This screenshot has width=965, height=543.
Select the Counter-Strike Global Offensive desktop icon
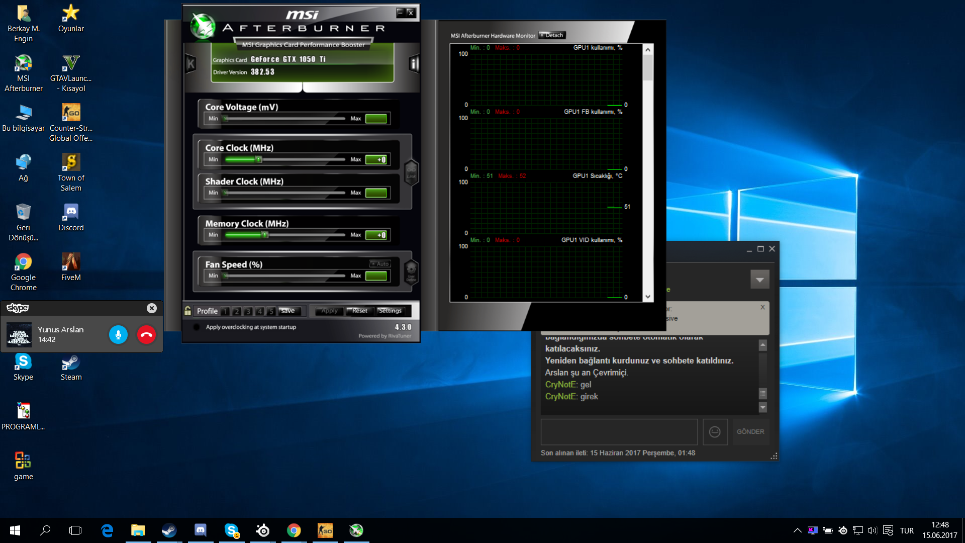[71, 123]
